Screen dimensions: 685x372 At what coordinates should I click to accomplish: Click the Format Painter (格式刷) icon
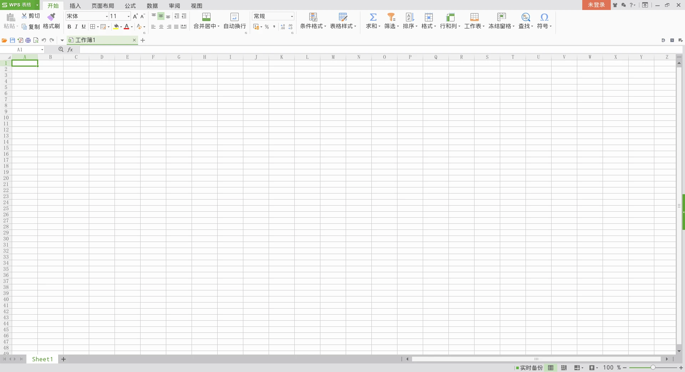[x=51, y=17]
